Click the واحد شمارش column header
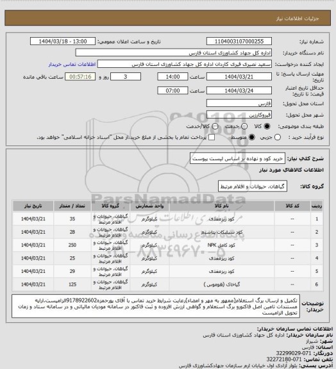This screenshot has height=369, width=336. click(149, 206)
